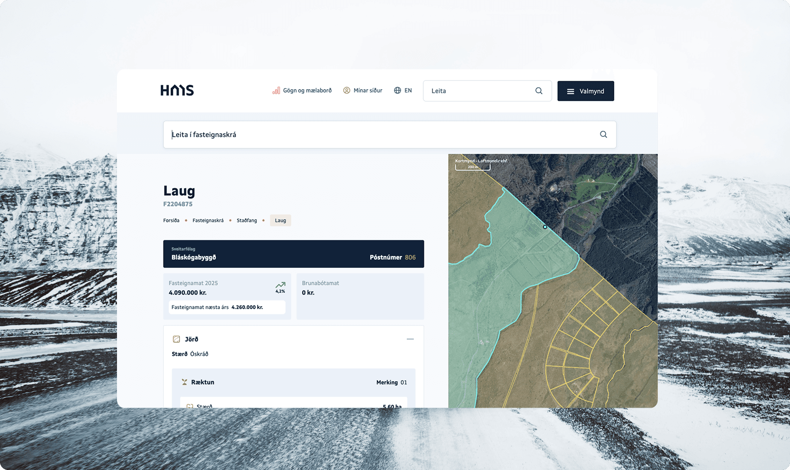Viewport: 790px width, 470px height.
Task: Click the bar chart icon beside Gögn og mælaborð
Action: click(x=276, y=90)
